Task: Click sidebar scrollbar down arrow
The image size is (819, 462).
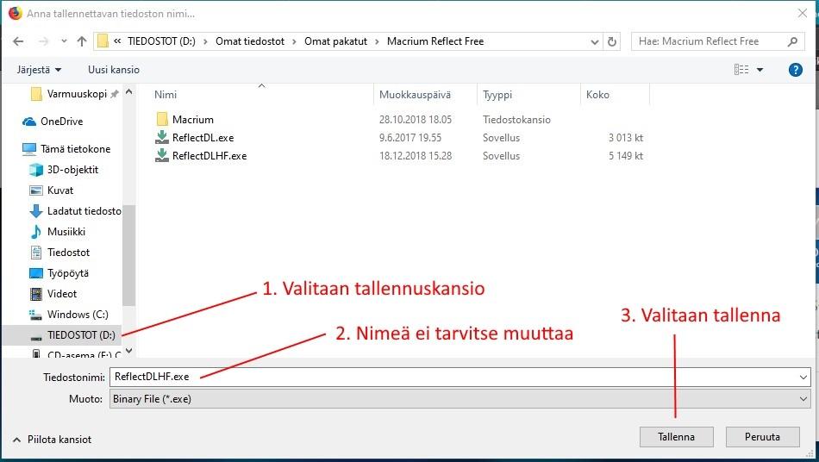Action: click(129, 350)
